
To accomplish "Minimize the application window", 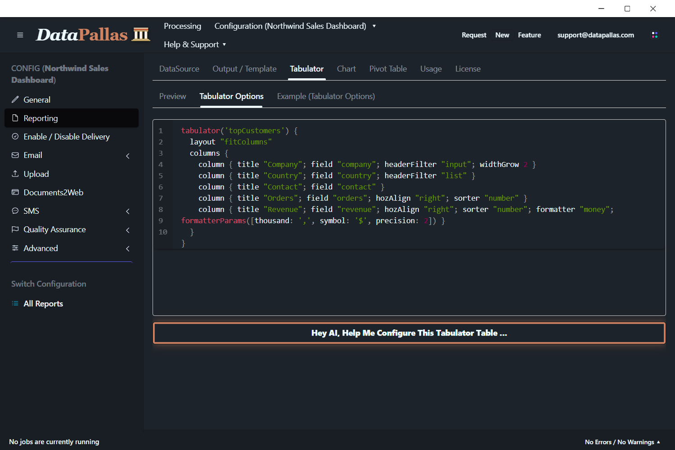I will (x=601, y=9).
